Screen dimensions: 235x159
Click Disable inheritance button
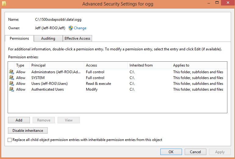[28, 131]
